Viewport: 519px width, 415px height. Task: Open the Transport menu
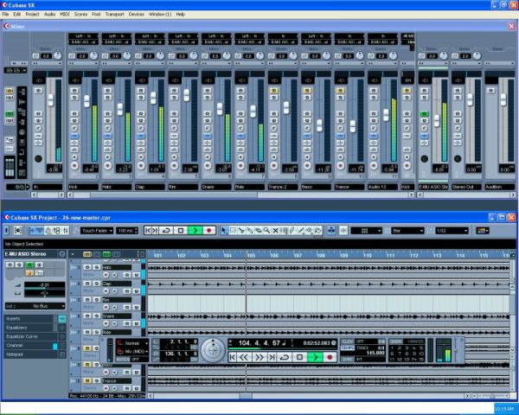coord(114,14)
